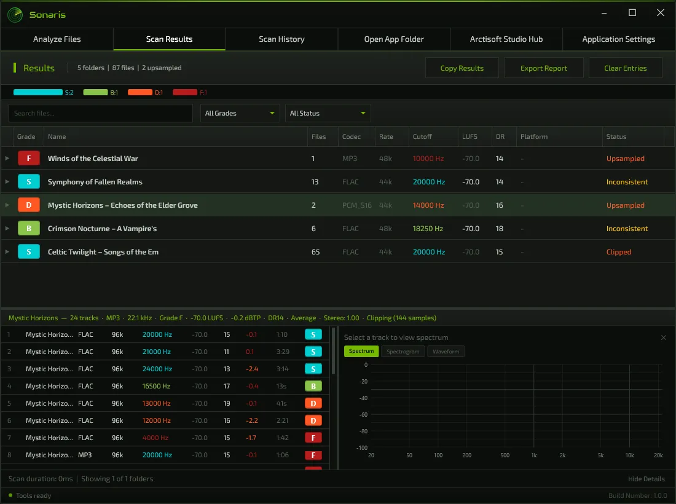Click the 3:29 duration on track 2

[283, 352]
